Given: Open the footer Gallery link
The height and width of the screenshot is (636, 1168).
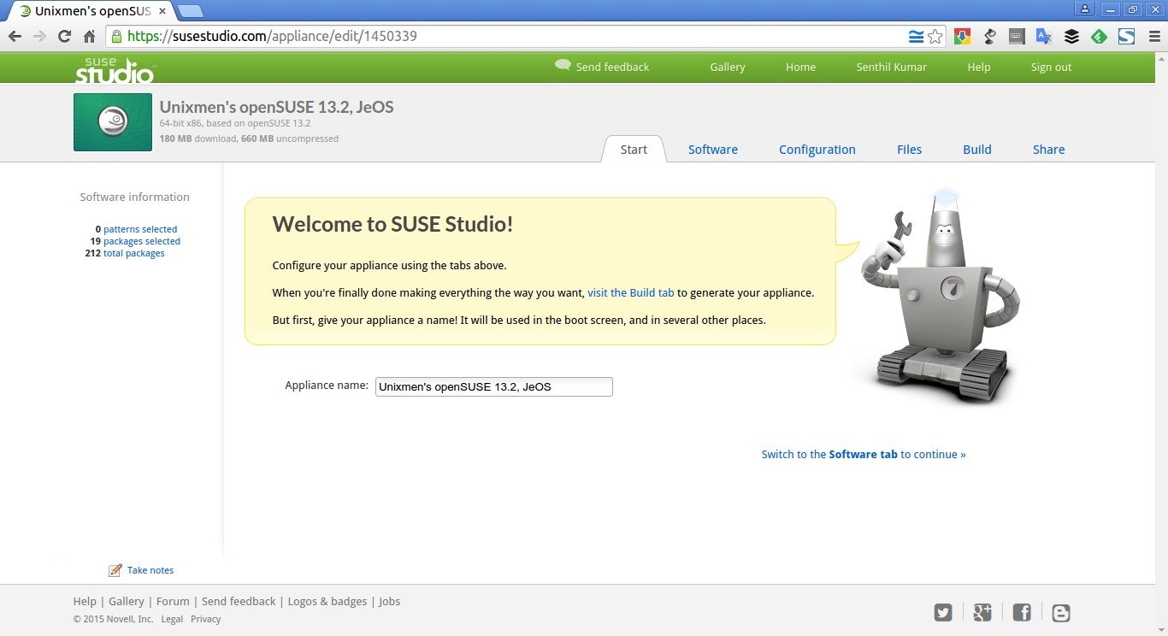Looking at the screenshot, I should [x=127, y=602].
